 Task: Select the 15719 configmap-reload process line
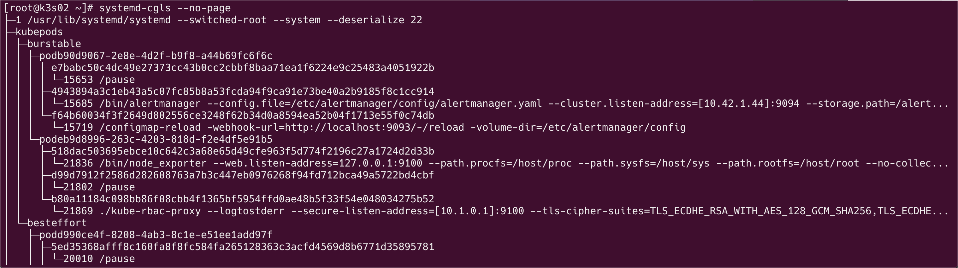(x=375, y=127)
